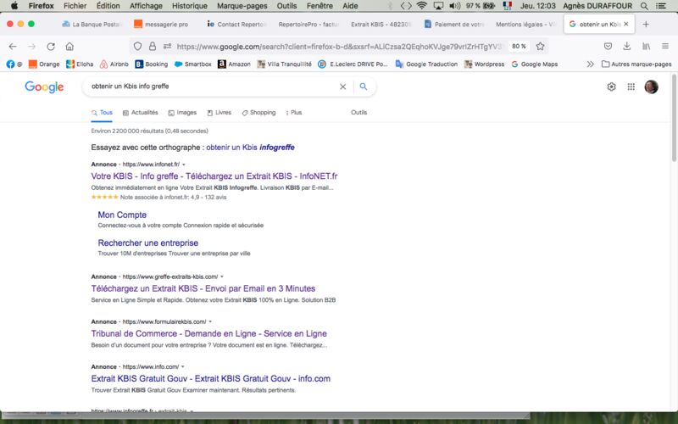The width and height of the screenshot is (678, 424).
Task: Open the Firefox hamburger menu
Action: [665, 47]
